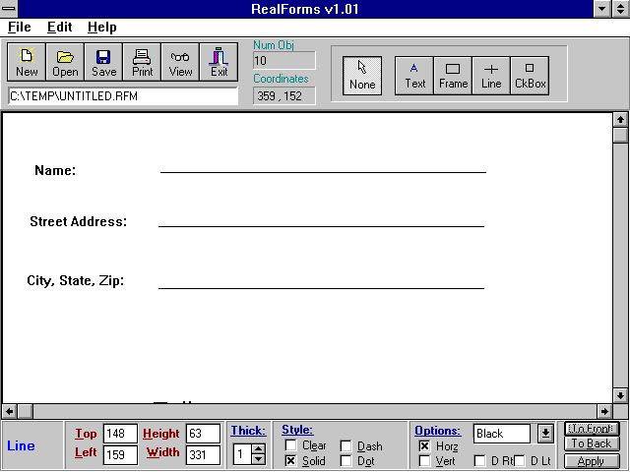Click the New form toolbar icon

[x=27, y=62]
